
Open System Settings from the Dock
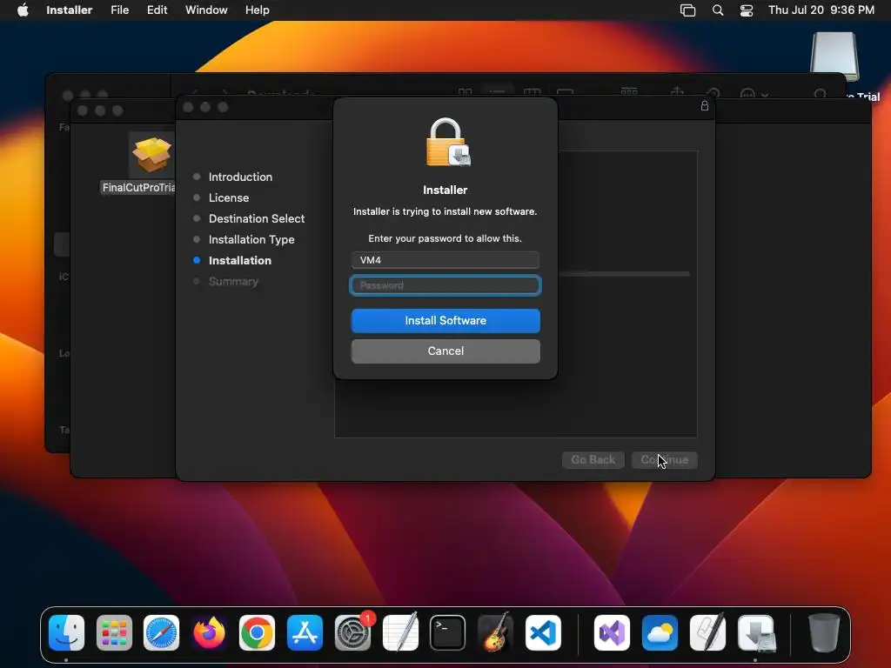click(x=353, y=633)
